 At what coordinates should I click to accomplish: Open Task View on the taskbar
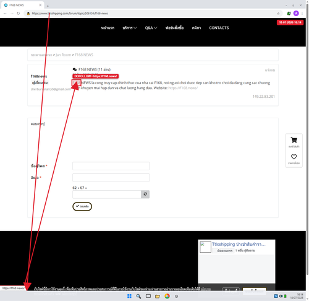coord(148,296)
